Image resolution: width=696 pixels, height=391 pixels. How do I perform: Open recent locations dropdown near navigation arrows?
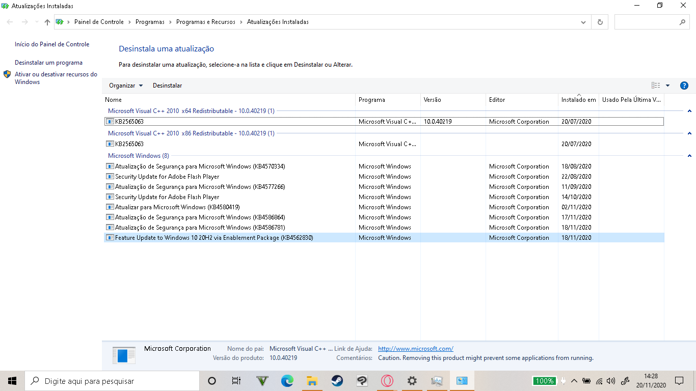click(x=37, y=22)
